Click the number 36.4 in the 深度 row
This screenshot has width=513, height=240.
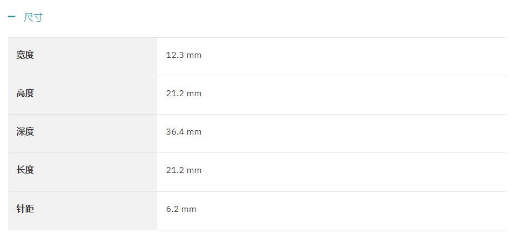click(x=175, y=132)
